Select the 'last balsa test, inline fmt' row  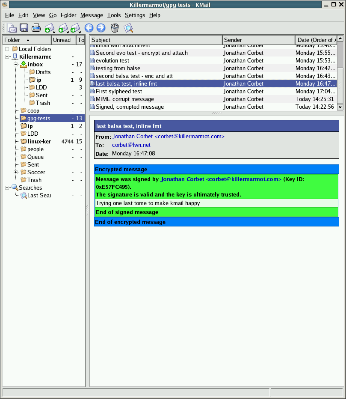coord(213,83)
